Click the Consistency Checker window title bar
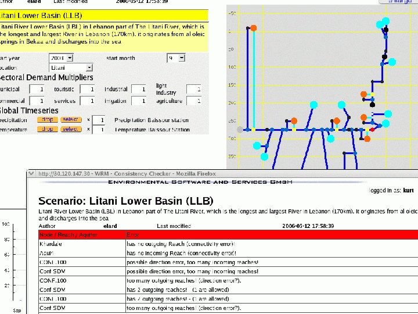 (222, 173)
